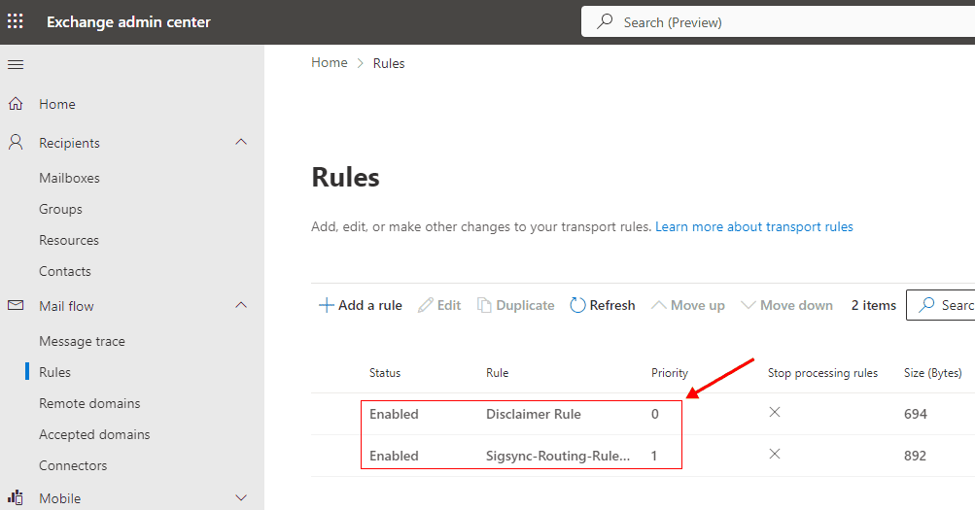
Task: Click the Mail flow envelope icon
Action: pos(16,306)
